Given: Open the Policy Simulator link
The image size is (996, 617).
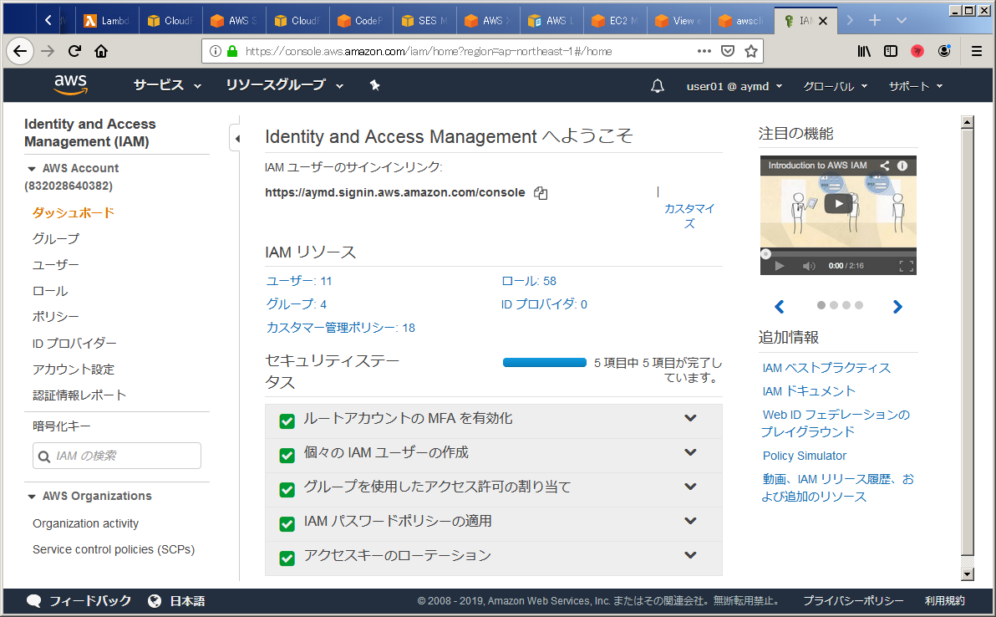Looking at the screenshot, I should [804, 456].
